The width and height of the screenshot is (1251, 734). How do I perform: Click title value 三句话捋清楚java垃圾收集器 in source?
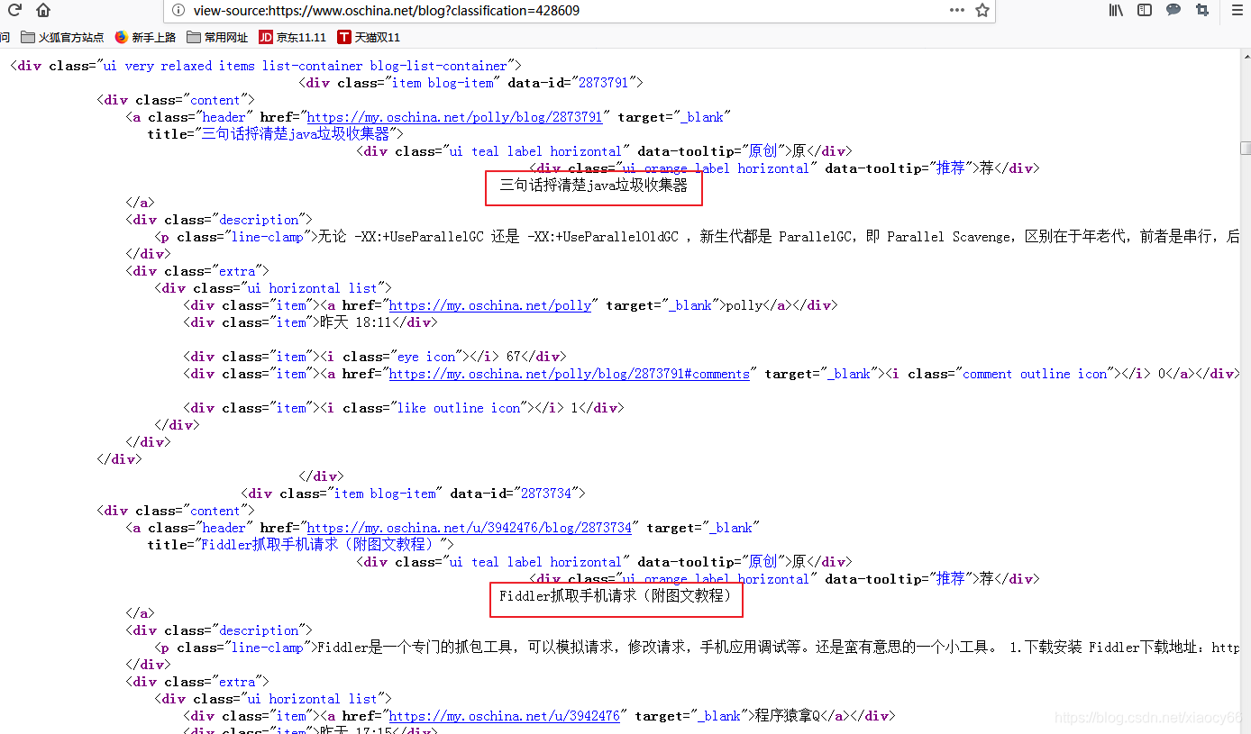click(296, 134)
